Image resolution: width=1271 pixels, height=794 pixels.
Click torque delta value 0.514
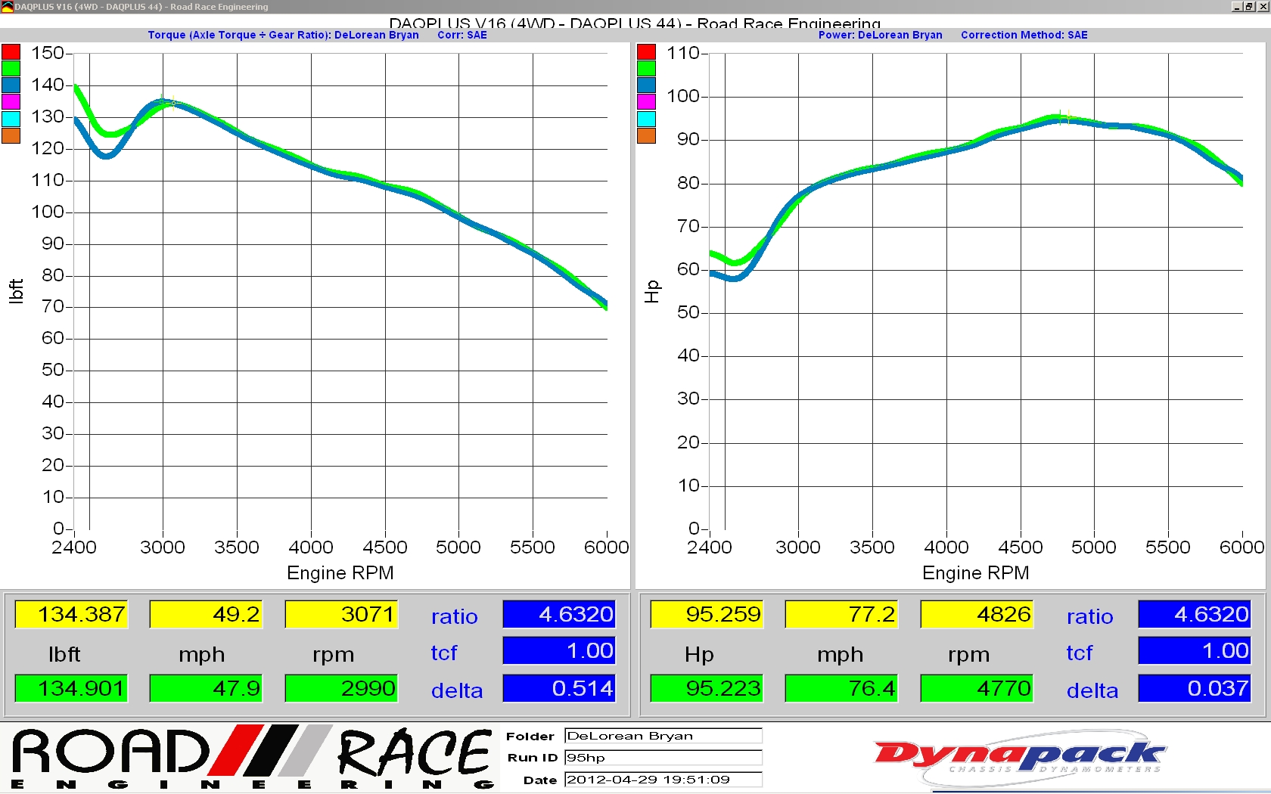coord(559,688)
